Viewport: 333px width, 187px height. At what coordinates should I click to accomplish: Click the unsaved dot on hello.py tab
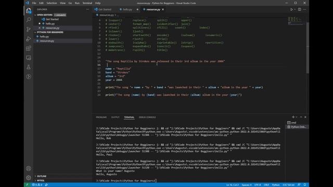point(137,9)
